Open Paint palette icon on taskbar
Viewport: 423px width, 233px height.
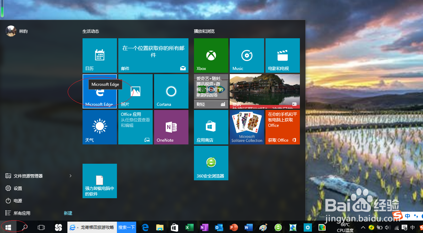pos(263,227)
